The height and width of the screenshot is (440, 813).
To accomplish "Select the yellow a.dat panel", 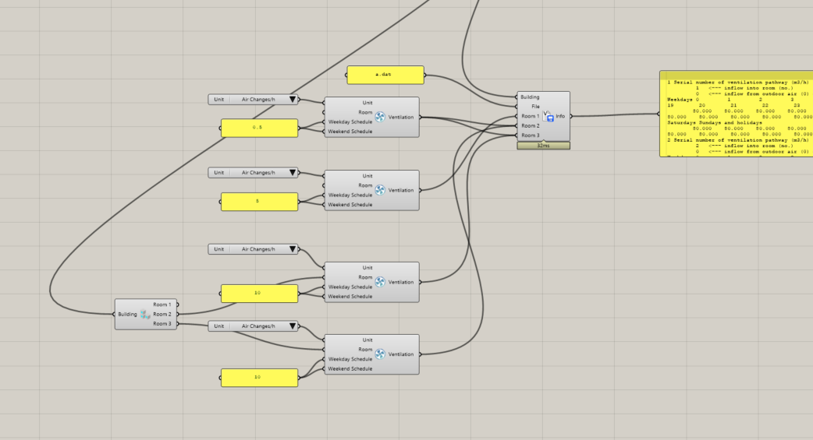I will pos(385,75).
